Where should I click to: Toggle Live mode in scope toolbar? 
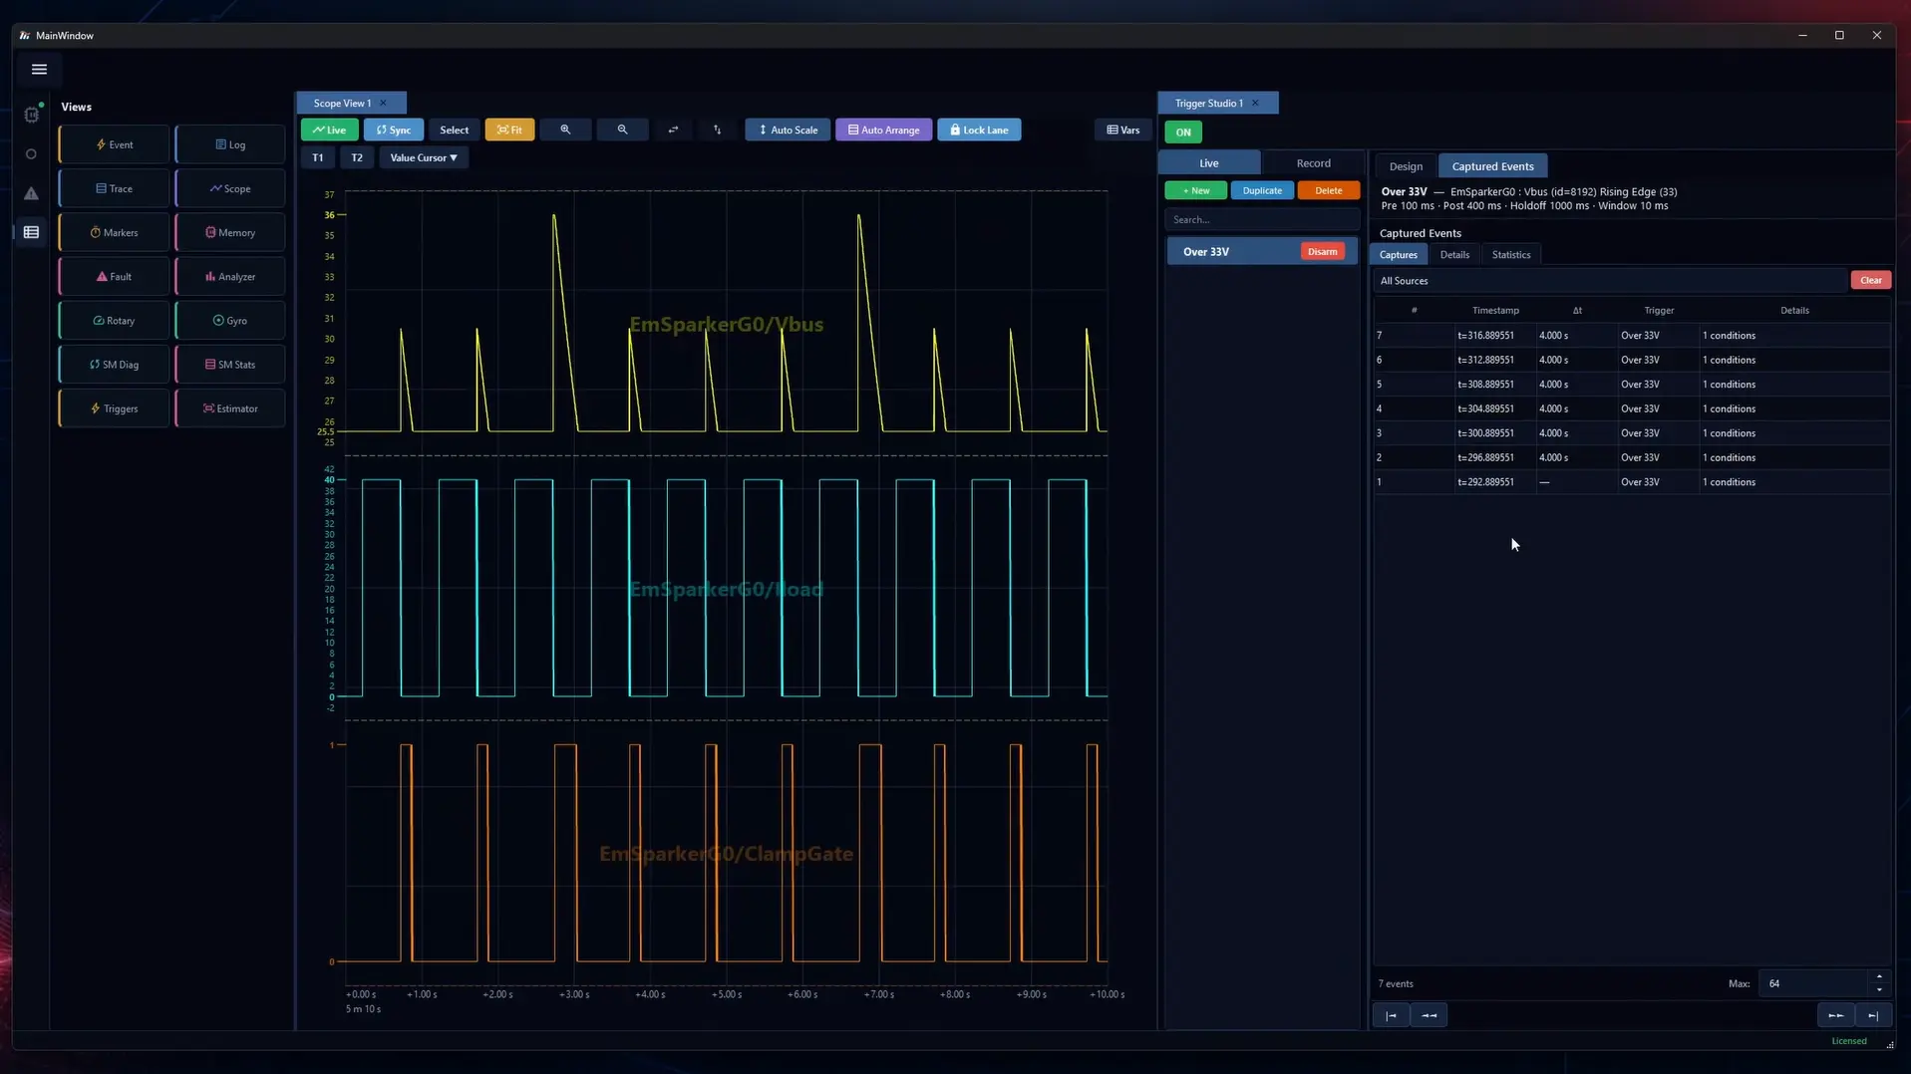pos(330,130)
